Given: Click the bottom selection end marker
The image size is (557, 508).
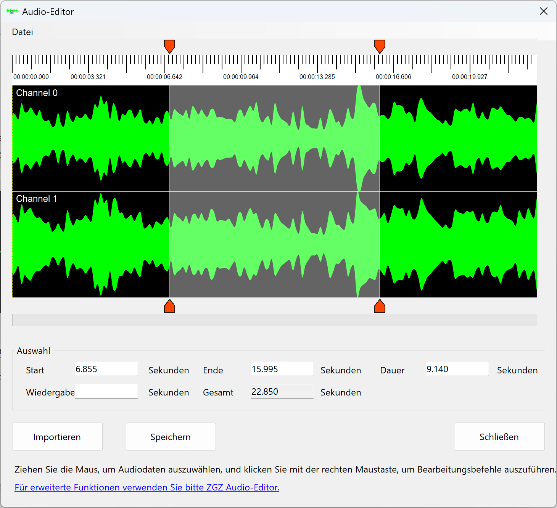Looking at the screenshot, I should coord(380,306).
